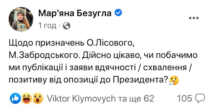
Task: Click the author name Мар'яна Безугла
Action: point(75,13)
